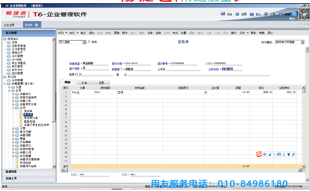The image size is (310, 191).
Task: Open the message icon beside the QR code
Action: pyautogui.click(x=294, y=14)
